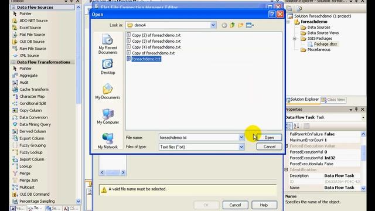Pick OLE DB Source from the toolbox
375x211 pixels.
click(32, 42)
